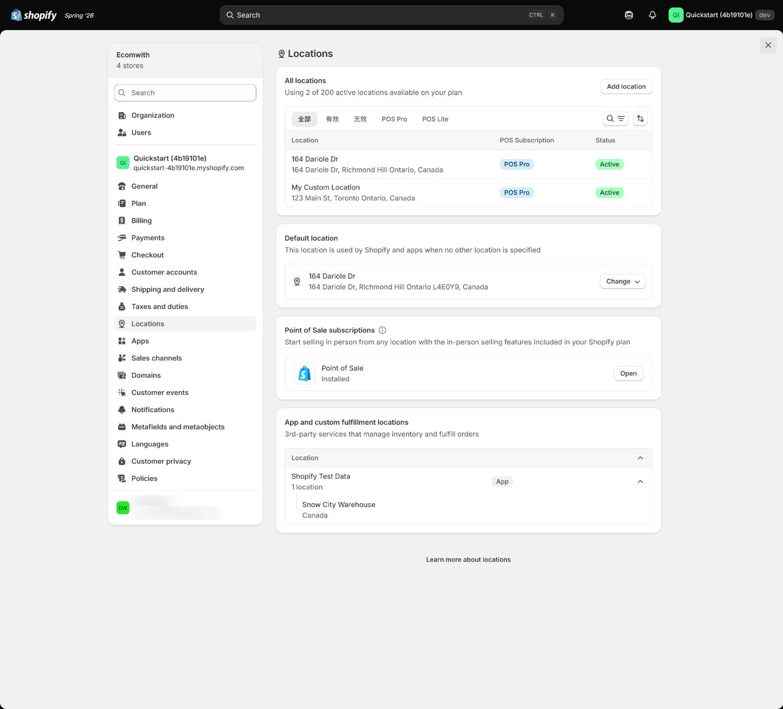Click the Status column header
Screen dimensions: 783x709
[605, 140]
